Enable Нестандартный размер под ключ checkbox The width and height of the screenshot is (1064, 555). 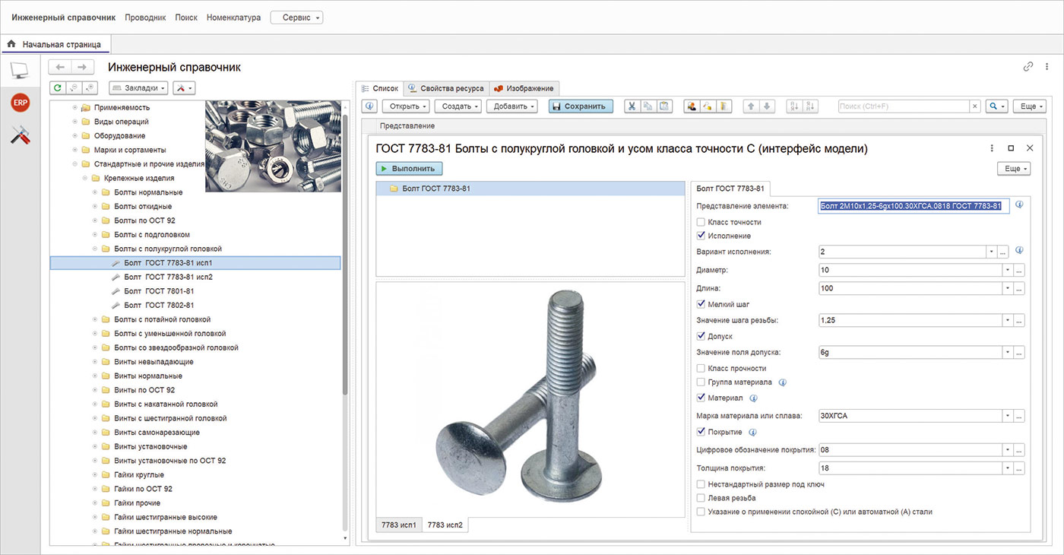point(701,484)
